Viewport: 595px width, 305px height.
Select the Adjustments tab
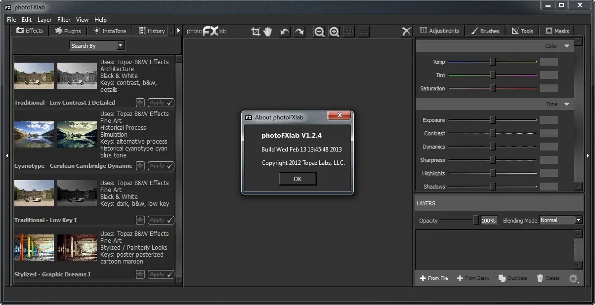439,31
